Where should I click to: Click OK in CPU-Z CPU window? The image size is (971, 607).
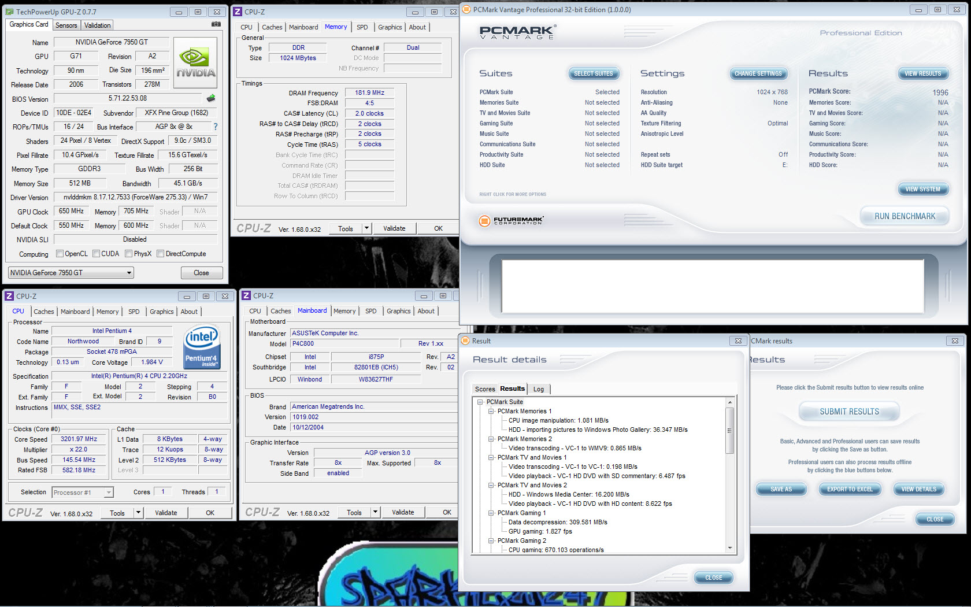point(210,513)
